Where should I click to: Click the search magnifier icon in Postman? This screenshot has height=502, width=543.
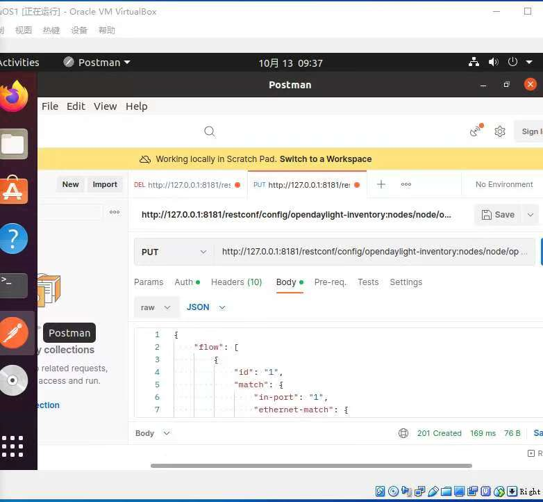210,131
